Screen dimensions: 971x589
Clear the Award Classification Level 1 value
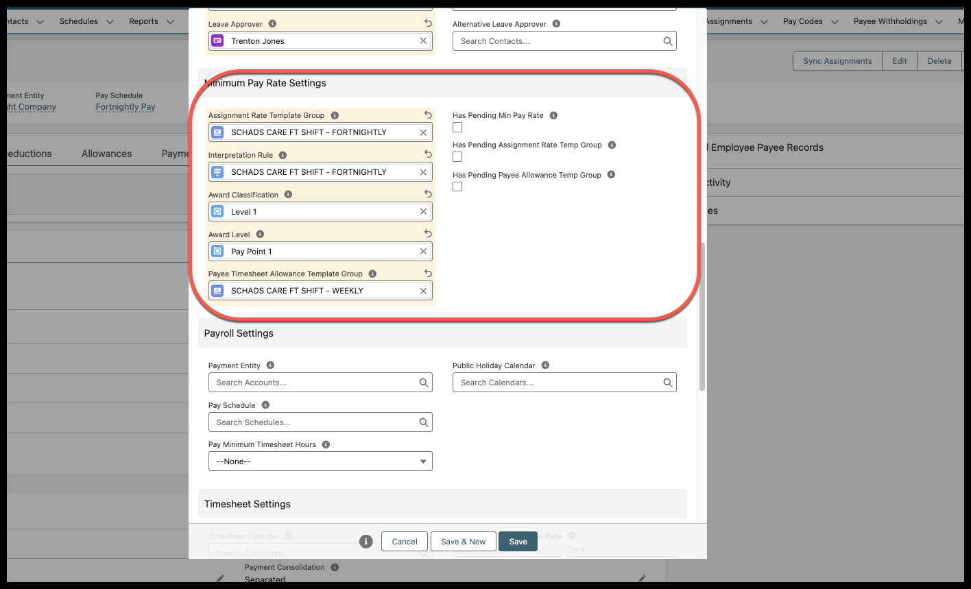pos(423,212)
